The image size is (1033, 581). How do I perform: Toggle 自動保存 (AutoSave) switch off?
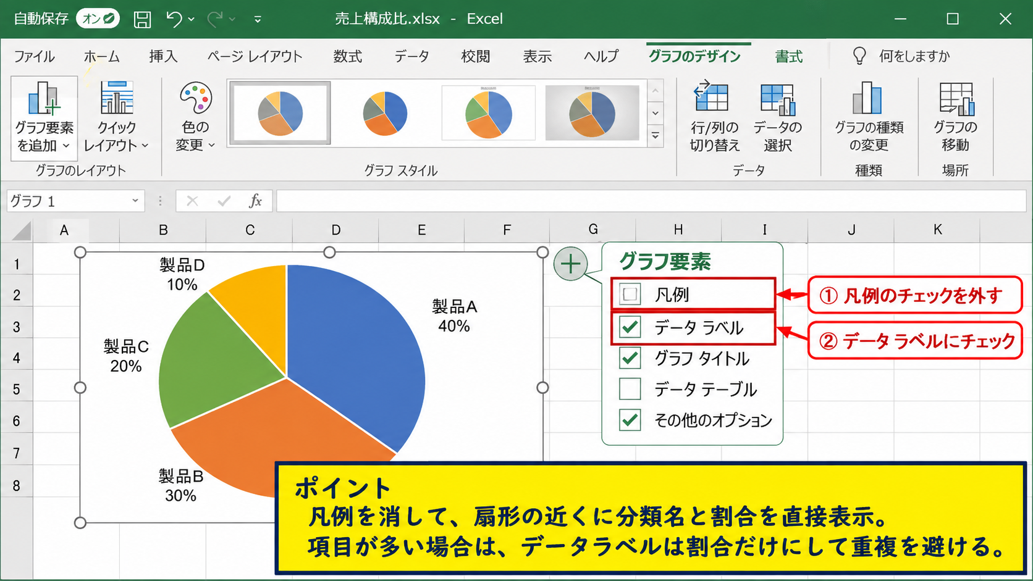(x=98, y=19)
